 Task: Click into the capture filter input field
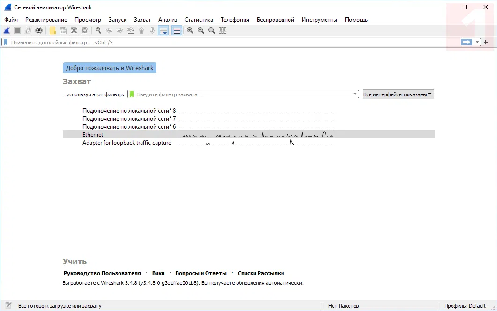(244, 94)
